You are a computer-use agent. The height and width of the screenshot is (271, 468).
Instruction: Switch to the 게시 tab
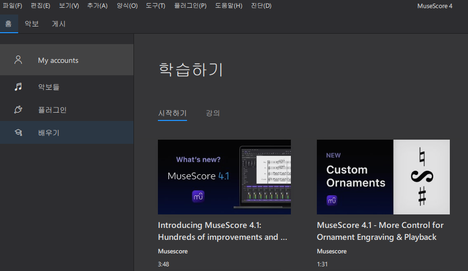[x=59, y=23]
